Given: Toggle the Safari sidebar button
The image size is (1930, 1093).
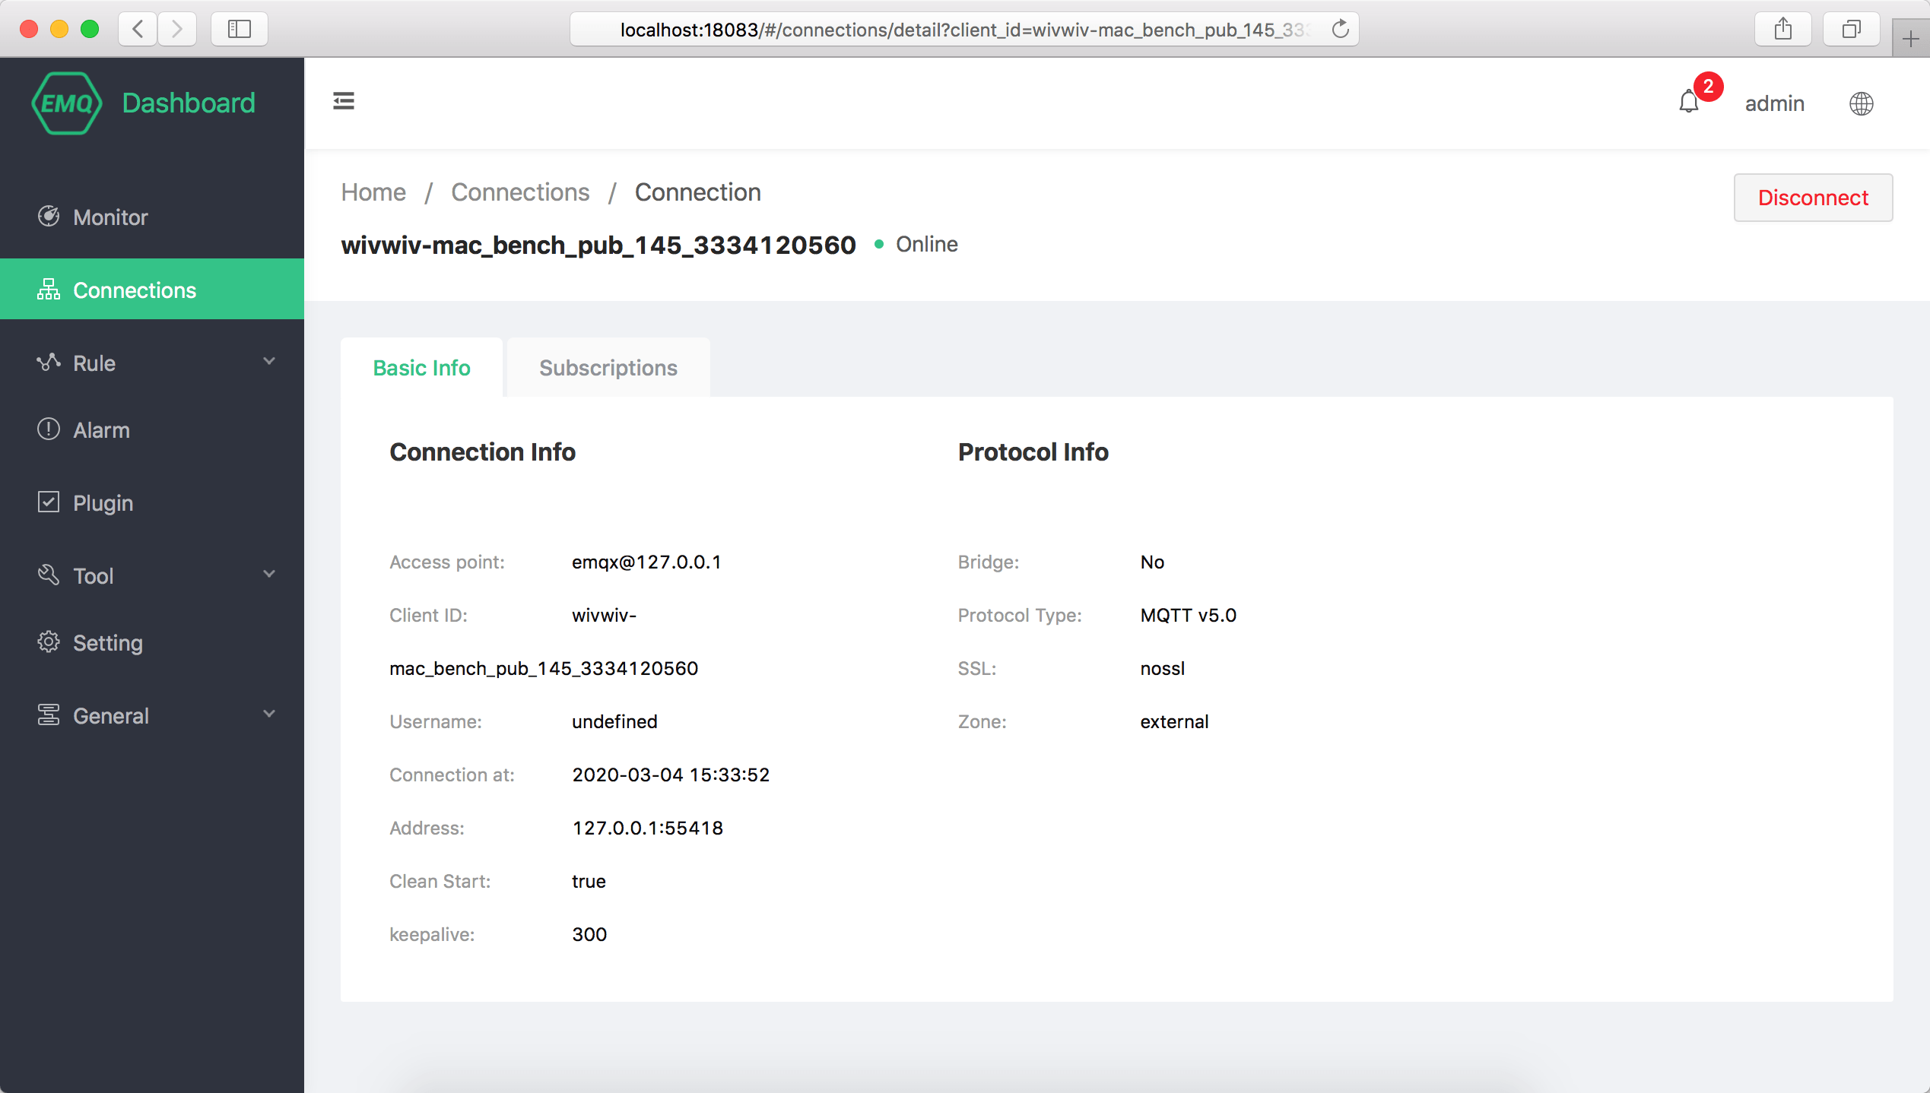Looking at the screenshot, I should [239, 29].
